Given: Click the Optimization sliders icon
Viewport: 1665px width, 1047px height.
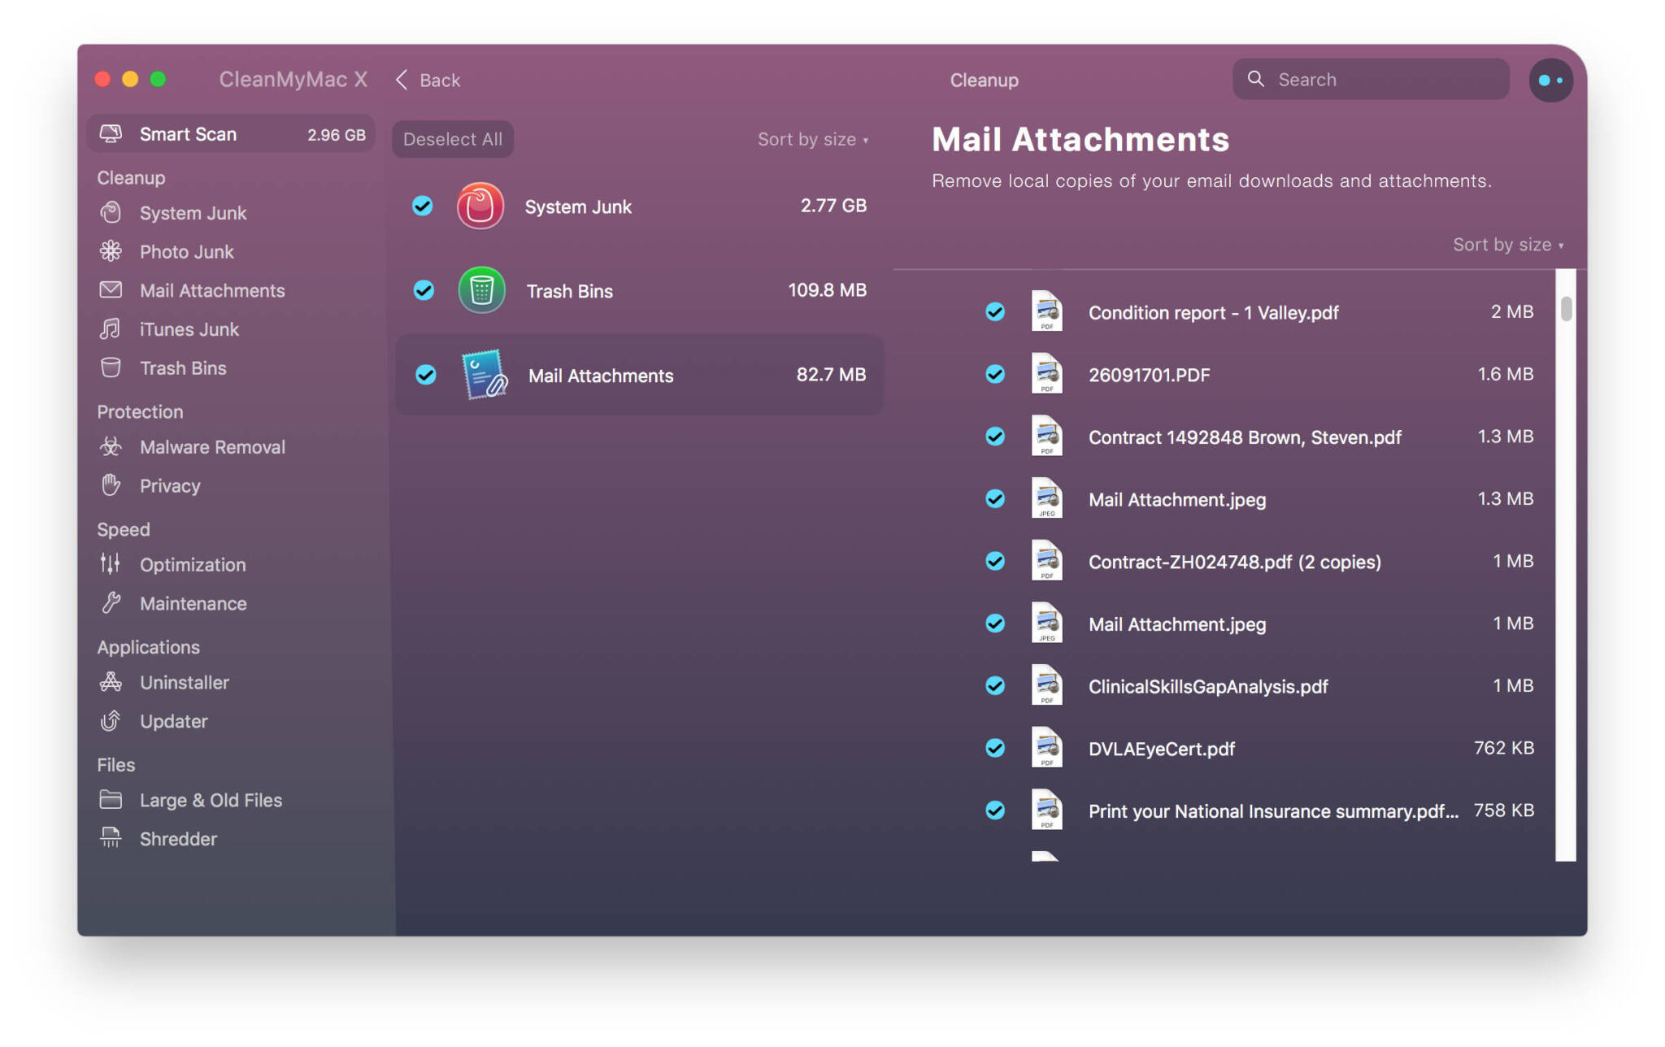Looking at the screenshot, I should 111,563.
